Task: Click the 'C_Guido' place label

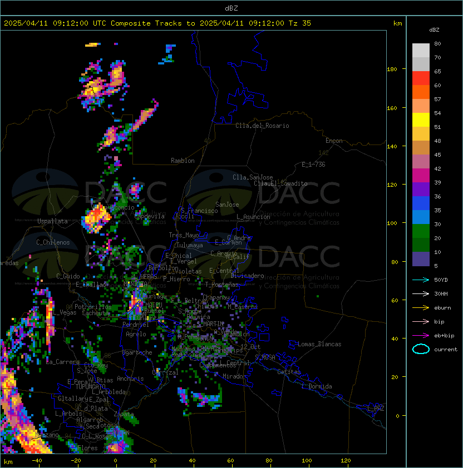Action: coord(68,276)
